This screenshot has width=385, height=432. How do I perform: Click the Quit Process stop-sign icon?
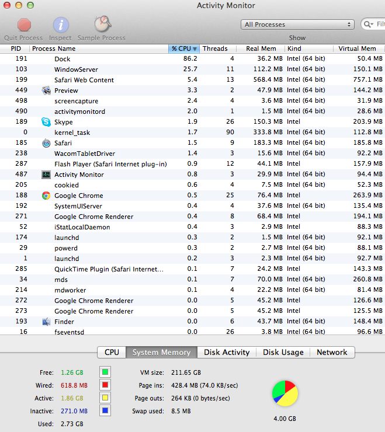pyautogui.click(x=24, y=25)
